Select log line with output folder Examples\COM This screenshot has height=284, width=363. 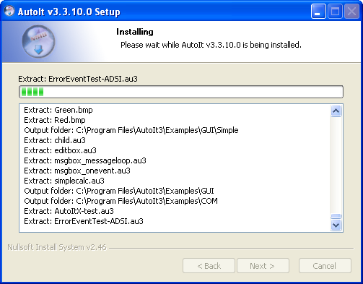coord(121,201)
